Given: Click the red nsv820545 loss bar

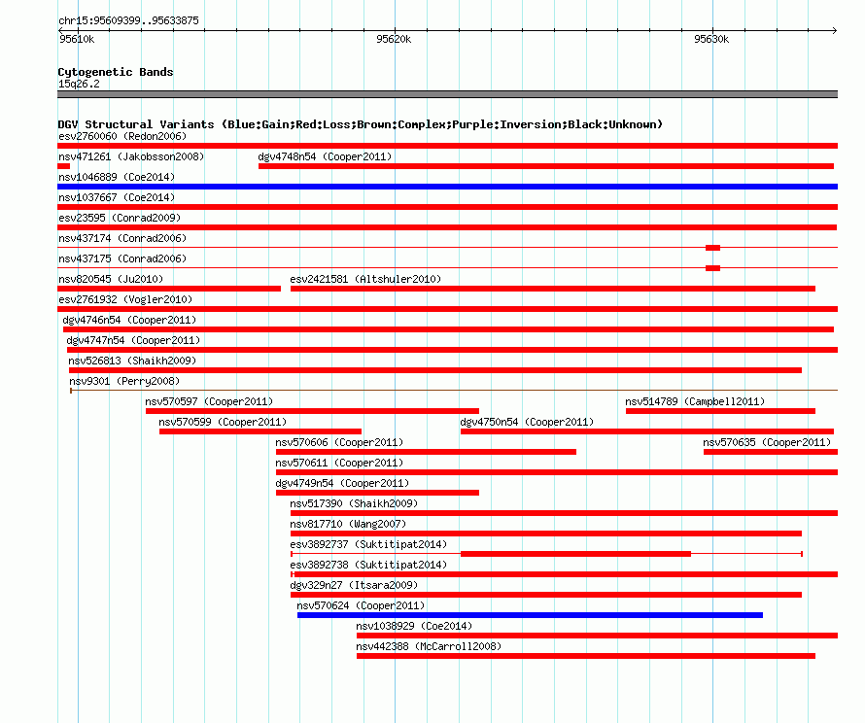Looking at the screenshot, I should tap(169, 289).
